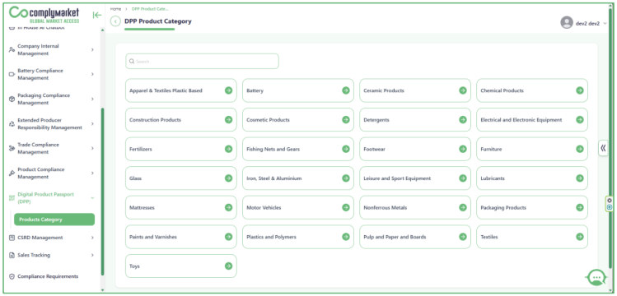This screenshot has width=617, height=296.
Task: Select Products Category sidebar item
Action: point(54,220)
